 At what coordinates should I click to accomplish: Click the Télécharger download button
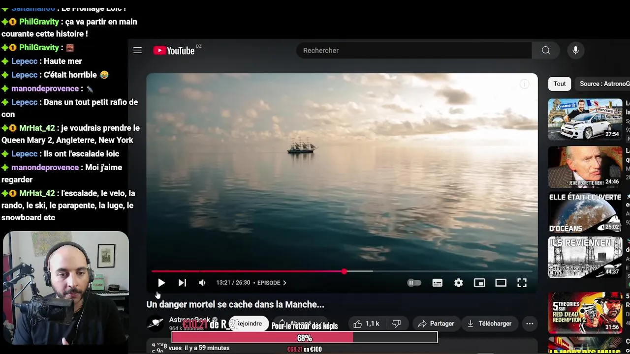coord(490,324)
